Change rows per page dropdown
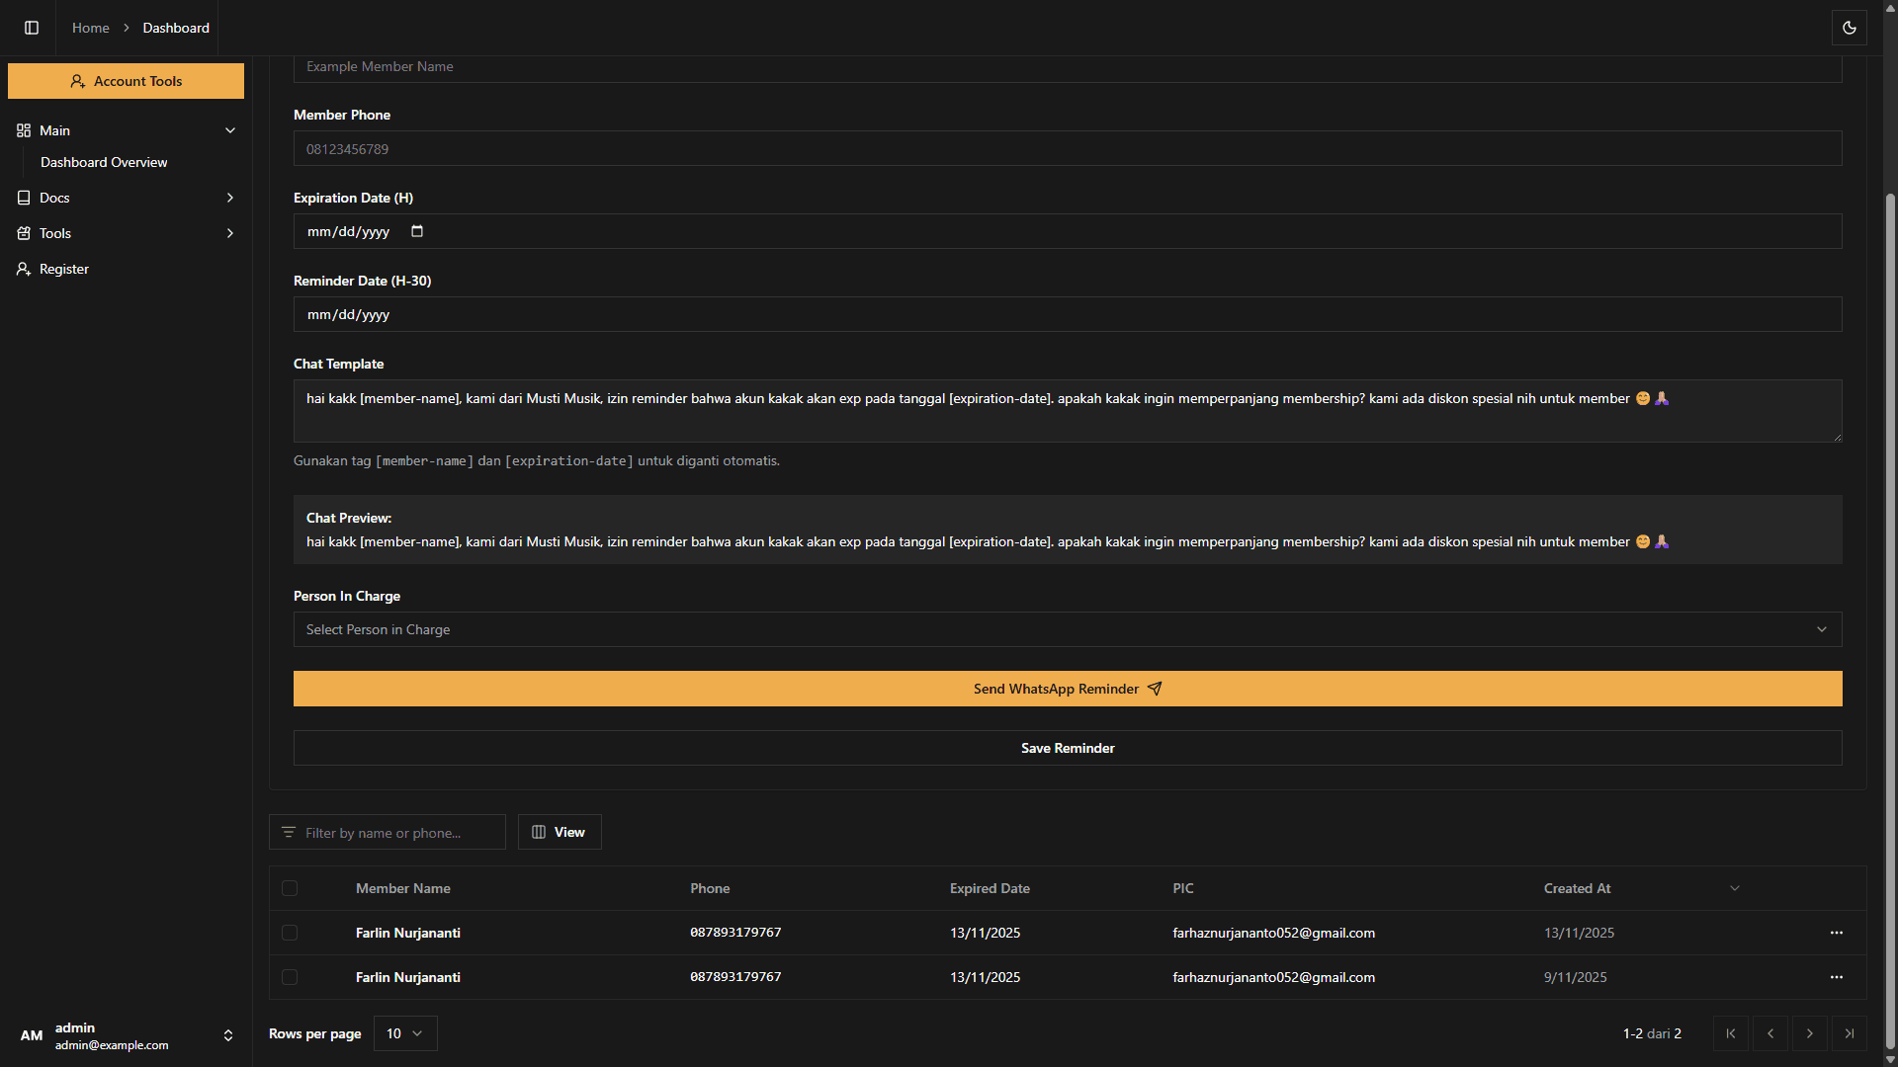Screen dimensions: 1898x1067 (405, 1033)
